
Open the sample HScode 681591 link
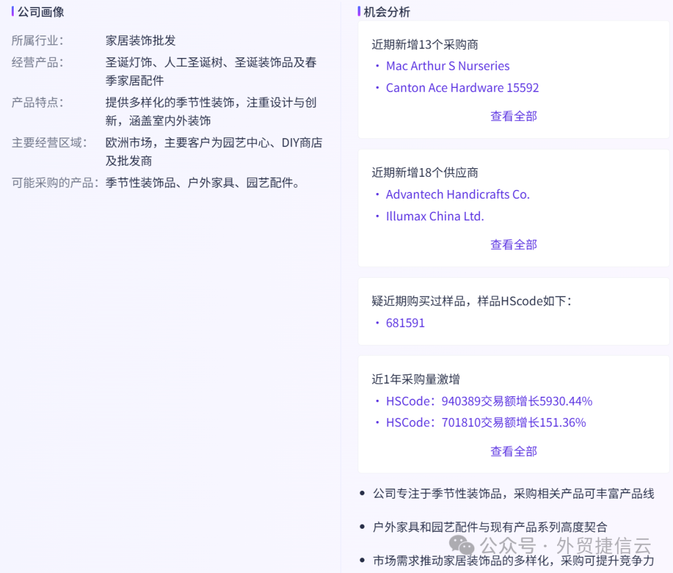pyautogui.click(x=406, y=323)
